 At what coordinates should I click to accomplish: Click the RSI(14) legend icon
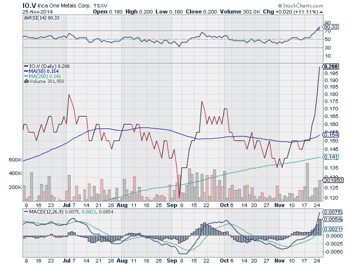coord(26,17)
